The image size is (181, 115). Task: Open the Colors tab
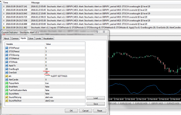coord(31,38)
